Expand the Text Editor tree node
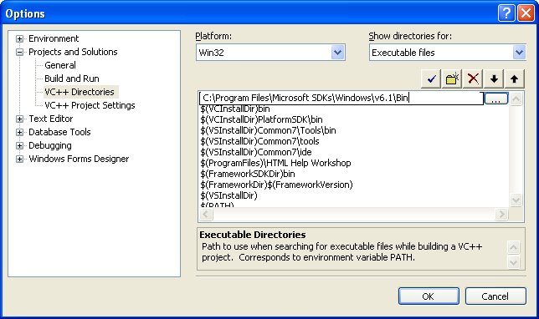Image resolution: width=539 pixels, height=319 pixels. click(x=19, y=119)
